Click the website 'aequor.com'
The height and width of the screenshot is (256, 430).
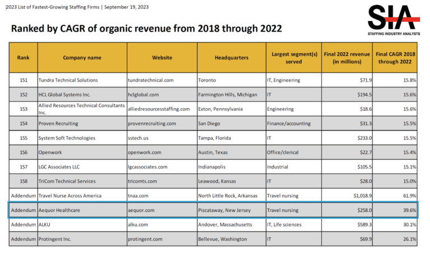click(141, 210)
